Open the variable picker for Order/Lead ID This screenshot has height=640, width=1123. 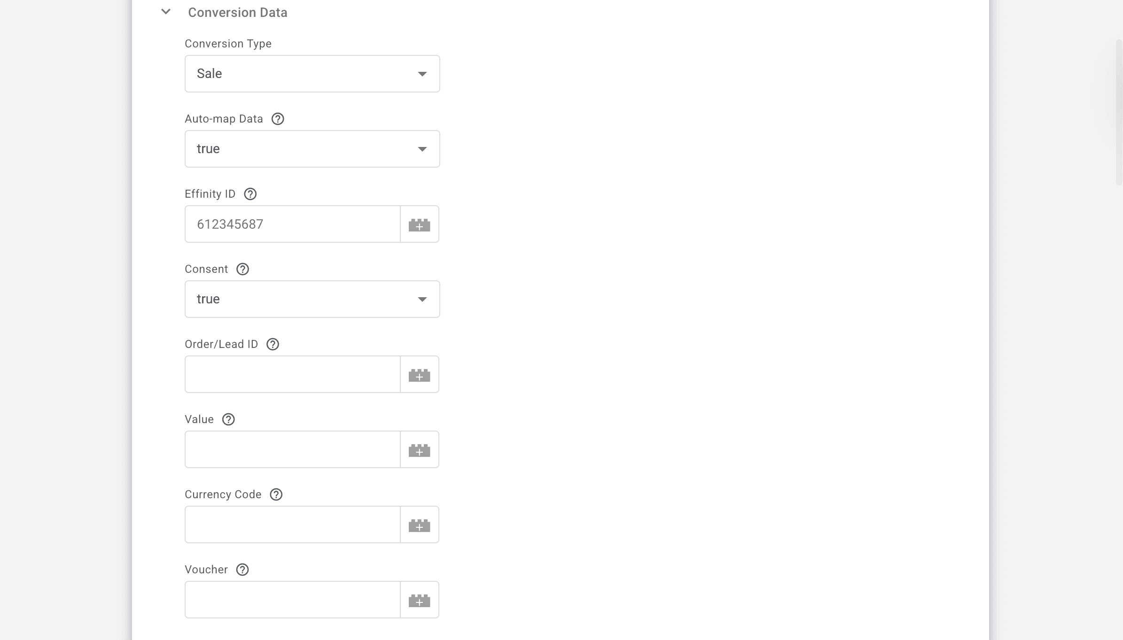click(419, 374)
